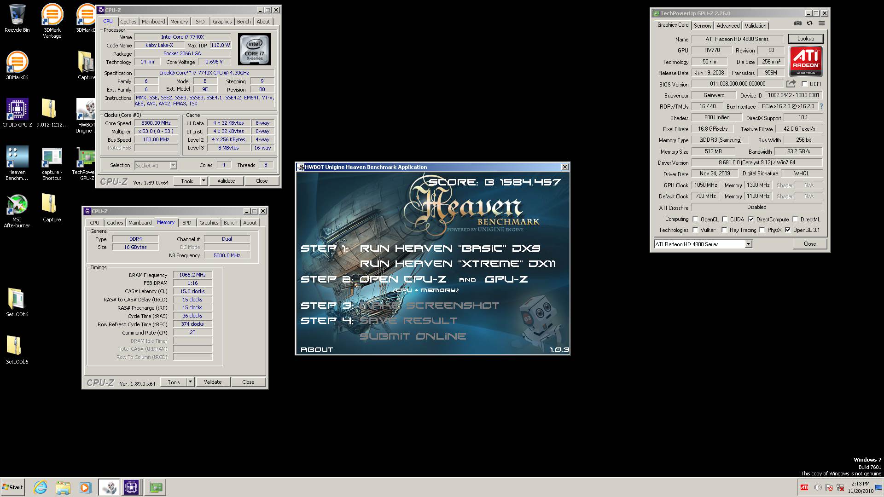Open Windows Explorer from the taskbar

[x=63, y=487]
